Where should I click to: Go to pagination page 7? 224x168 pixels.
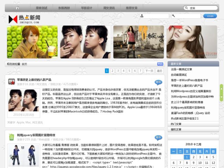(140, 71)
